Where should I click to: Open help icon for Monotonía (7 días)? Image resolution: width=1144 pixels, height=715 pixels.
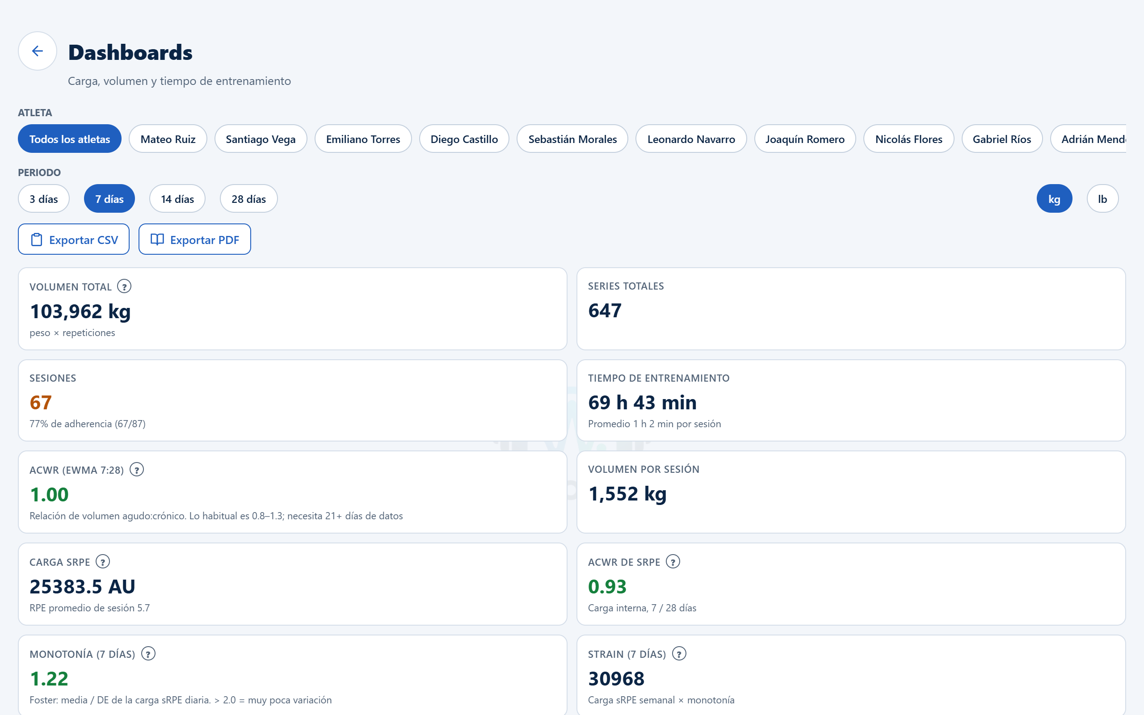pos(148,654)
